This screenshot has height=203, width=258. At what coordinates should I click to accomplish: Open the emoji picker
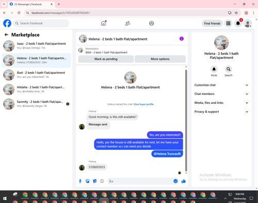(175, 181)
